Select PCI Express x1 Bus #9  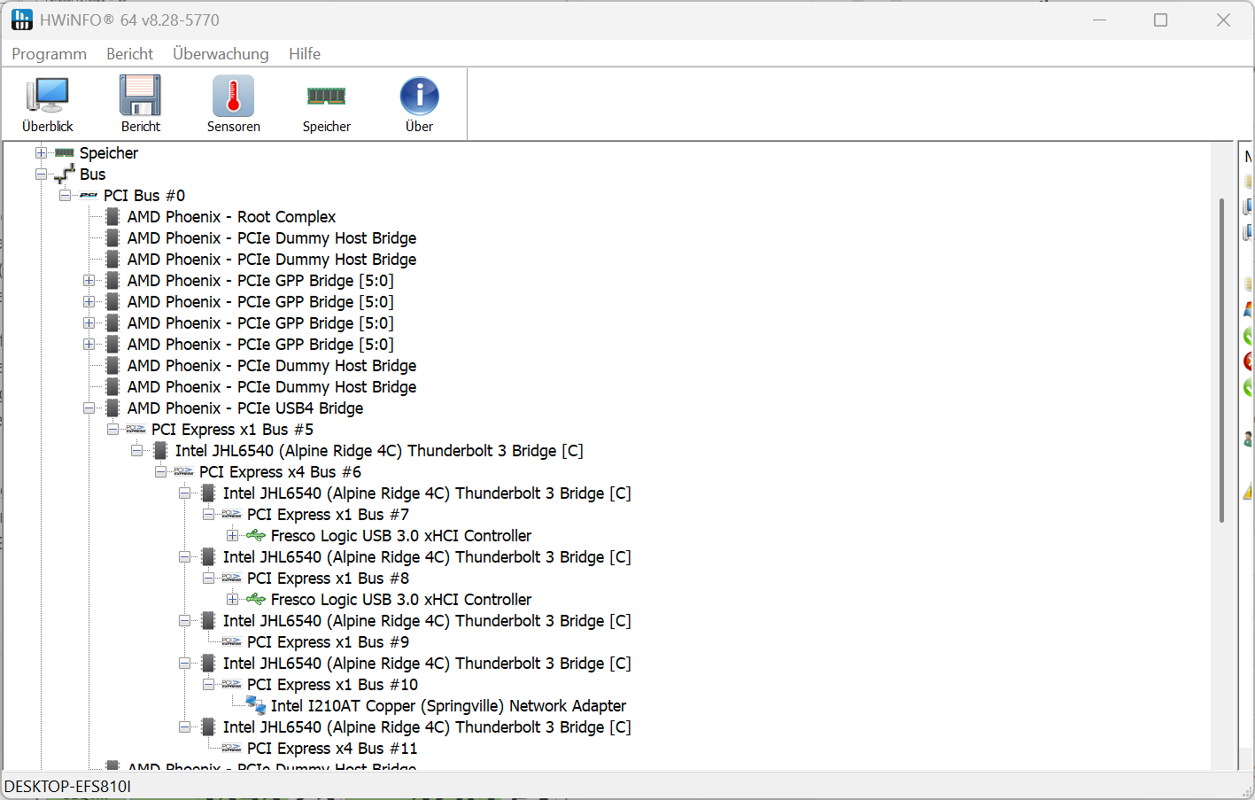pos(328,641)
